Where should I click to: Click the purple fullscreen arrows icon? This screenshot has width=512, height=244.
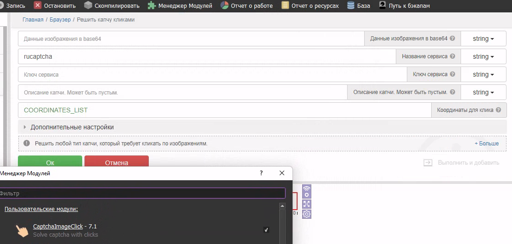(x=307, y=204)
